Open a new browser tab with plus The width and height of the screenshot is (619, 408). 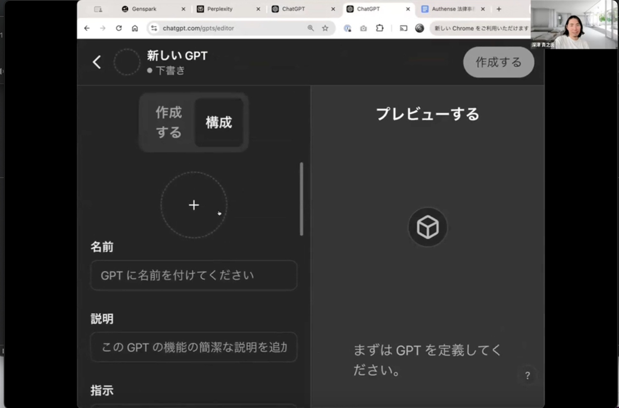point(499,9)
